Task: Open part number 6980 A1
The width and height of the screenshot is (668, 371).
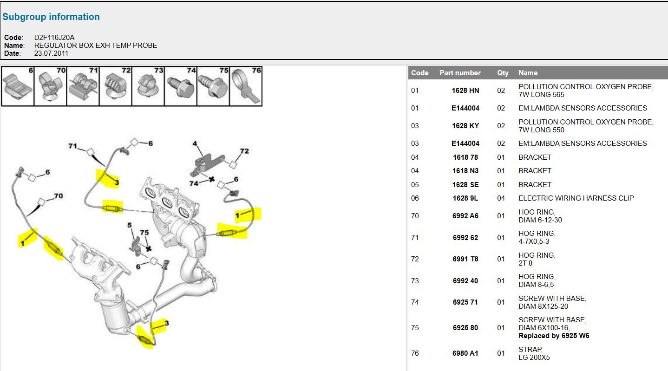Action: click(x=465, y=353)
